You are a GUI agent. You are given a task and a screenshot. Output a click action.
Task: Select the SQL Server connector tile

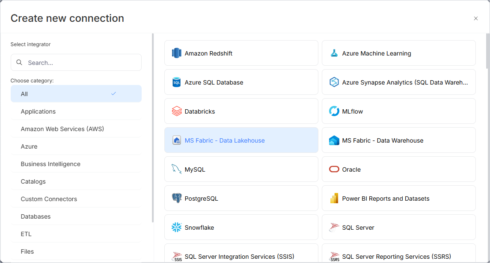point(398,228)
